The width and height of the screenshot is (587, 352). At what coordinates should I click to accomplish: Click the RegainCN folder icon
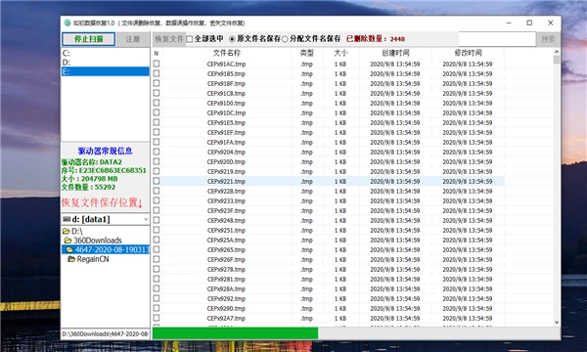pyautogui.click(x=71, y=259)
